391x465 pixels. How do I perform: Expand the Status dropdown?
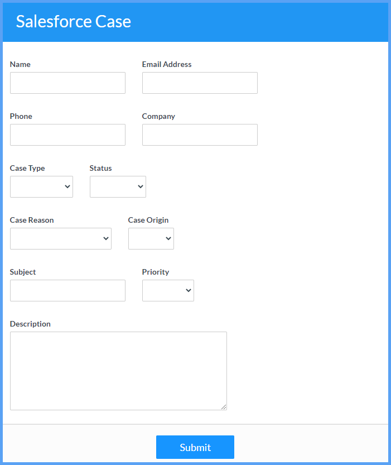(118, 186)
